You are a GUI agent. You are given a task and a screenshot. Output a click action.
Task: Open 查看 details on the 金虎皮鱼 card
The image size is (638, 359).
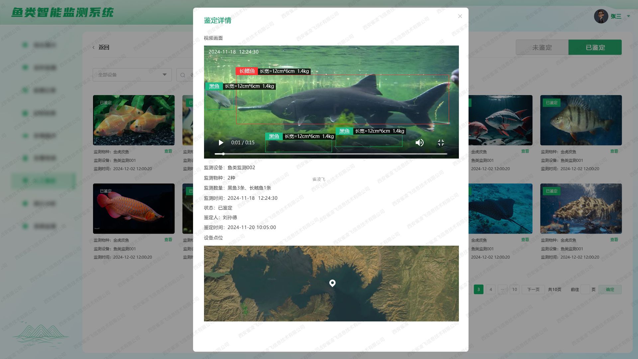click(168, 151)
